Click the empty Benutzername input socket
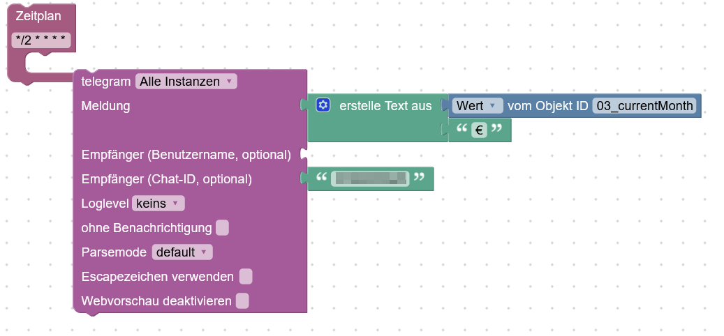 point(304,154)
